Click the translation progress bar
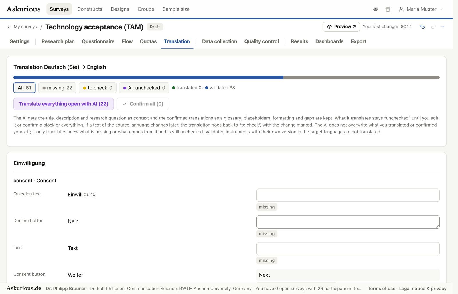 (226, 77)
